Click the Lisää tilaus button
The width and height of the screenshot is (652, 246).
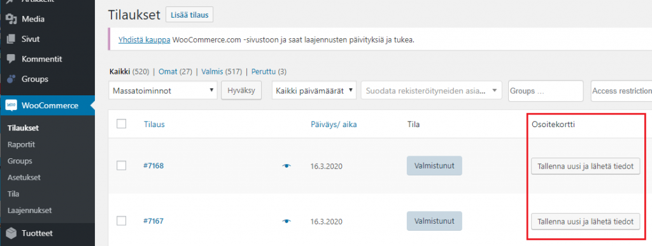tap(190, 15)
